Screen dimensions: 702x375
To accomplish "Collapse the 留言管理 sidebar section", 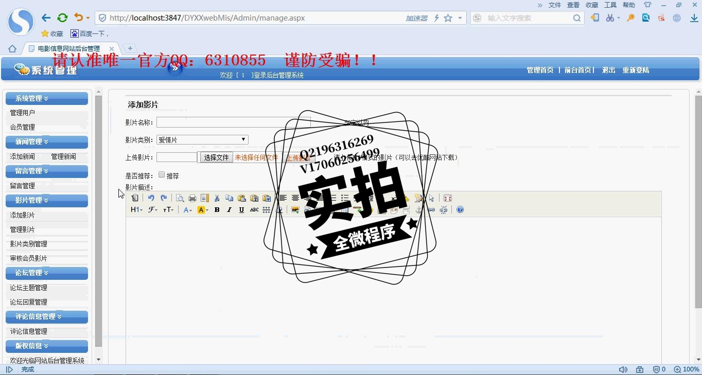I will (46, 171).
